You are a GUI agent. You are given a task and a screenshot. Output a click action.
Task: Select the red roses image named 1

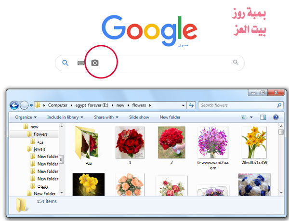[x=130, y=143]
